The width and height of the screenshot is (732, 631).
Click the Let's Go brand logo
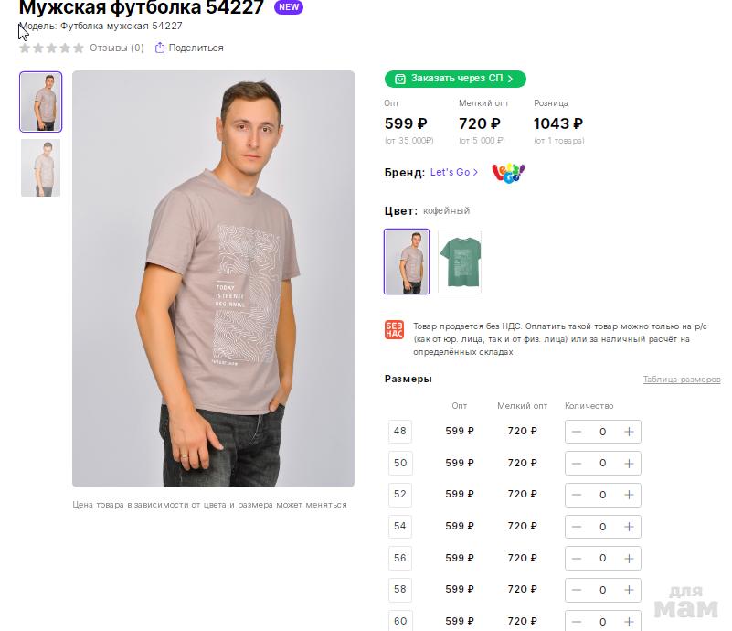point(508,173)
